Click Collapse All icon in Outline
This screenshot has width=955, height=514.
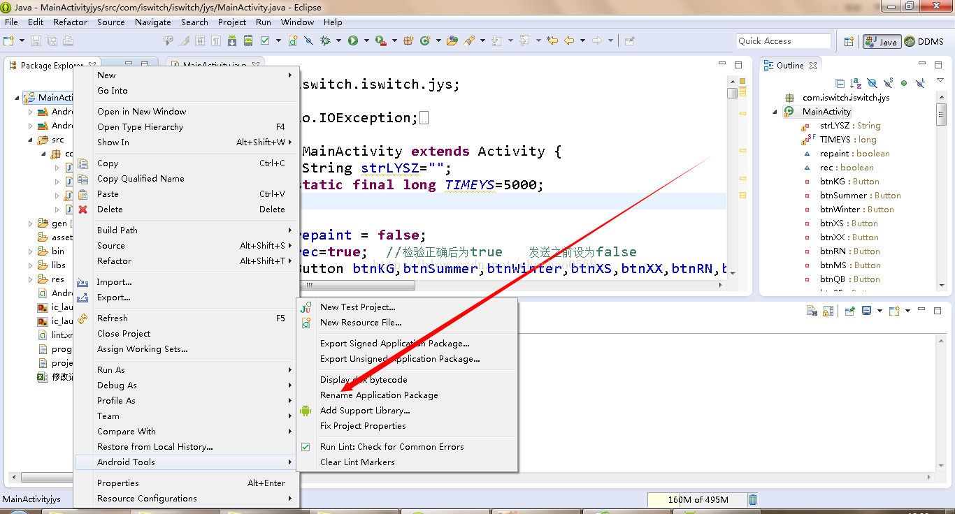(840, 83)
